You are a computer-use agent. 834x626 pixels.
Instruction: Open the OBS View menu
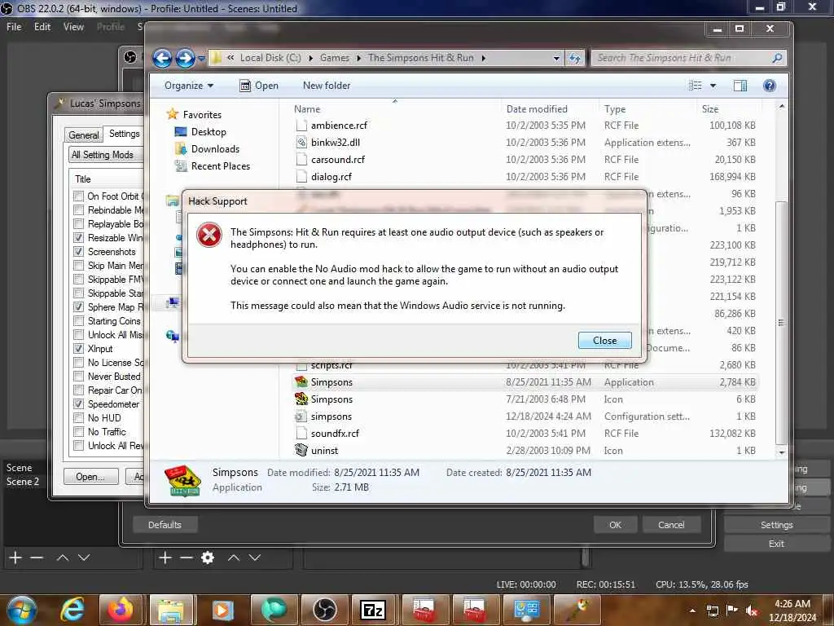pos(73,27)
